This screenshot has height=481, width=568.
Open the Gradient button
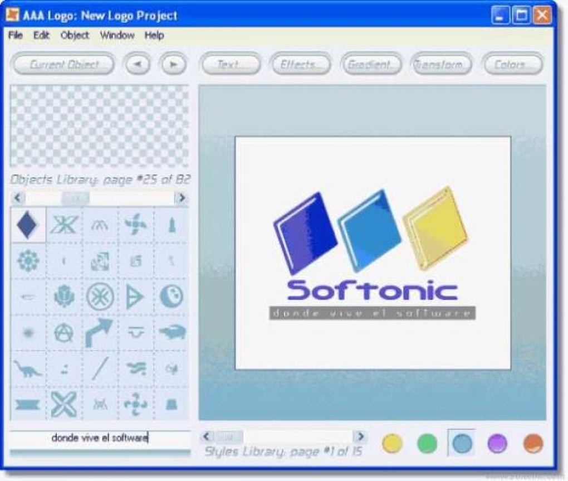click(371, 64)
